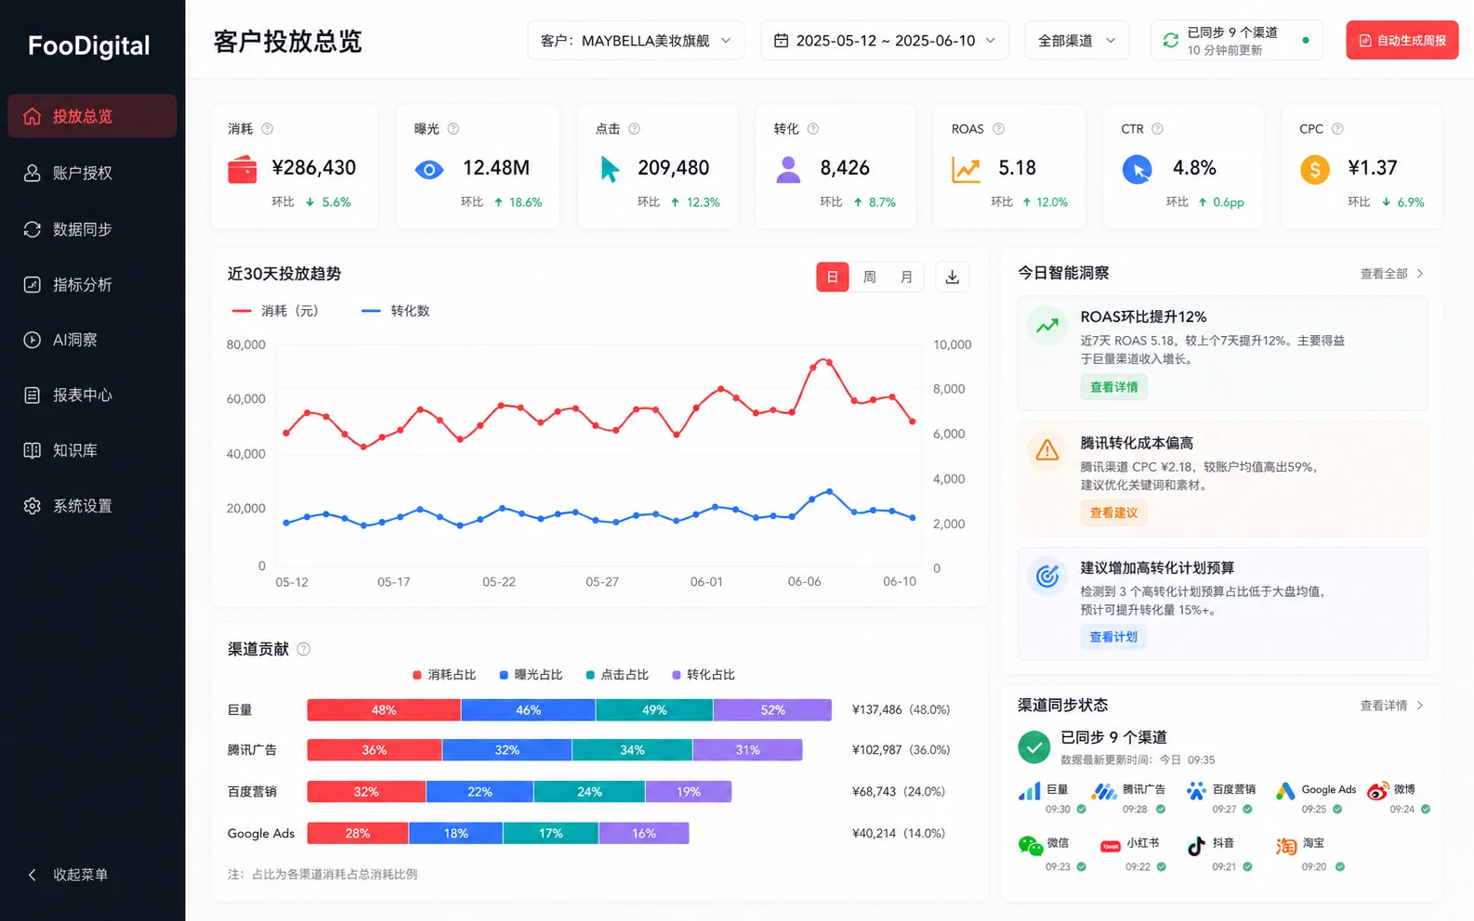
Task: Click 百度营销 teal 24% bar segment
Action: tap(589, 792)
